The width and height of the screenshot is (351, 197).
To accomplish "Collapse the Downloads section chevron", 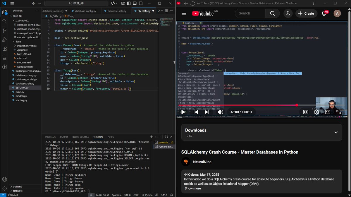I will click(336, 132).
